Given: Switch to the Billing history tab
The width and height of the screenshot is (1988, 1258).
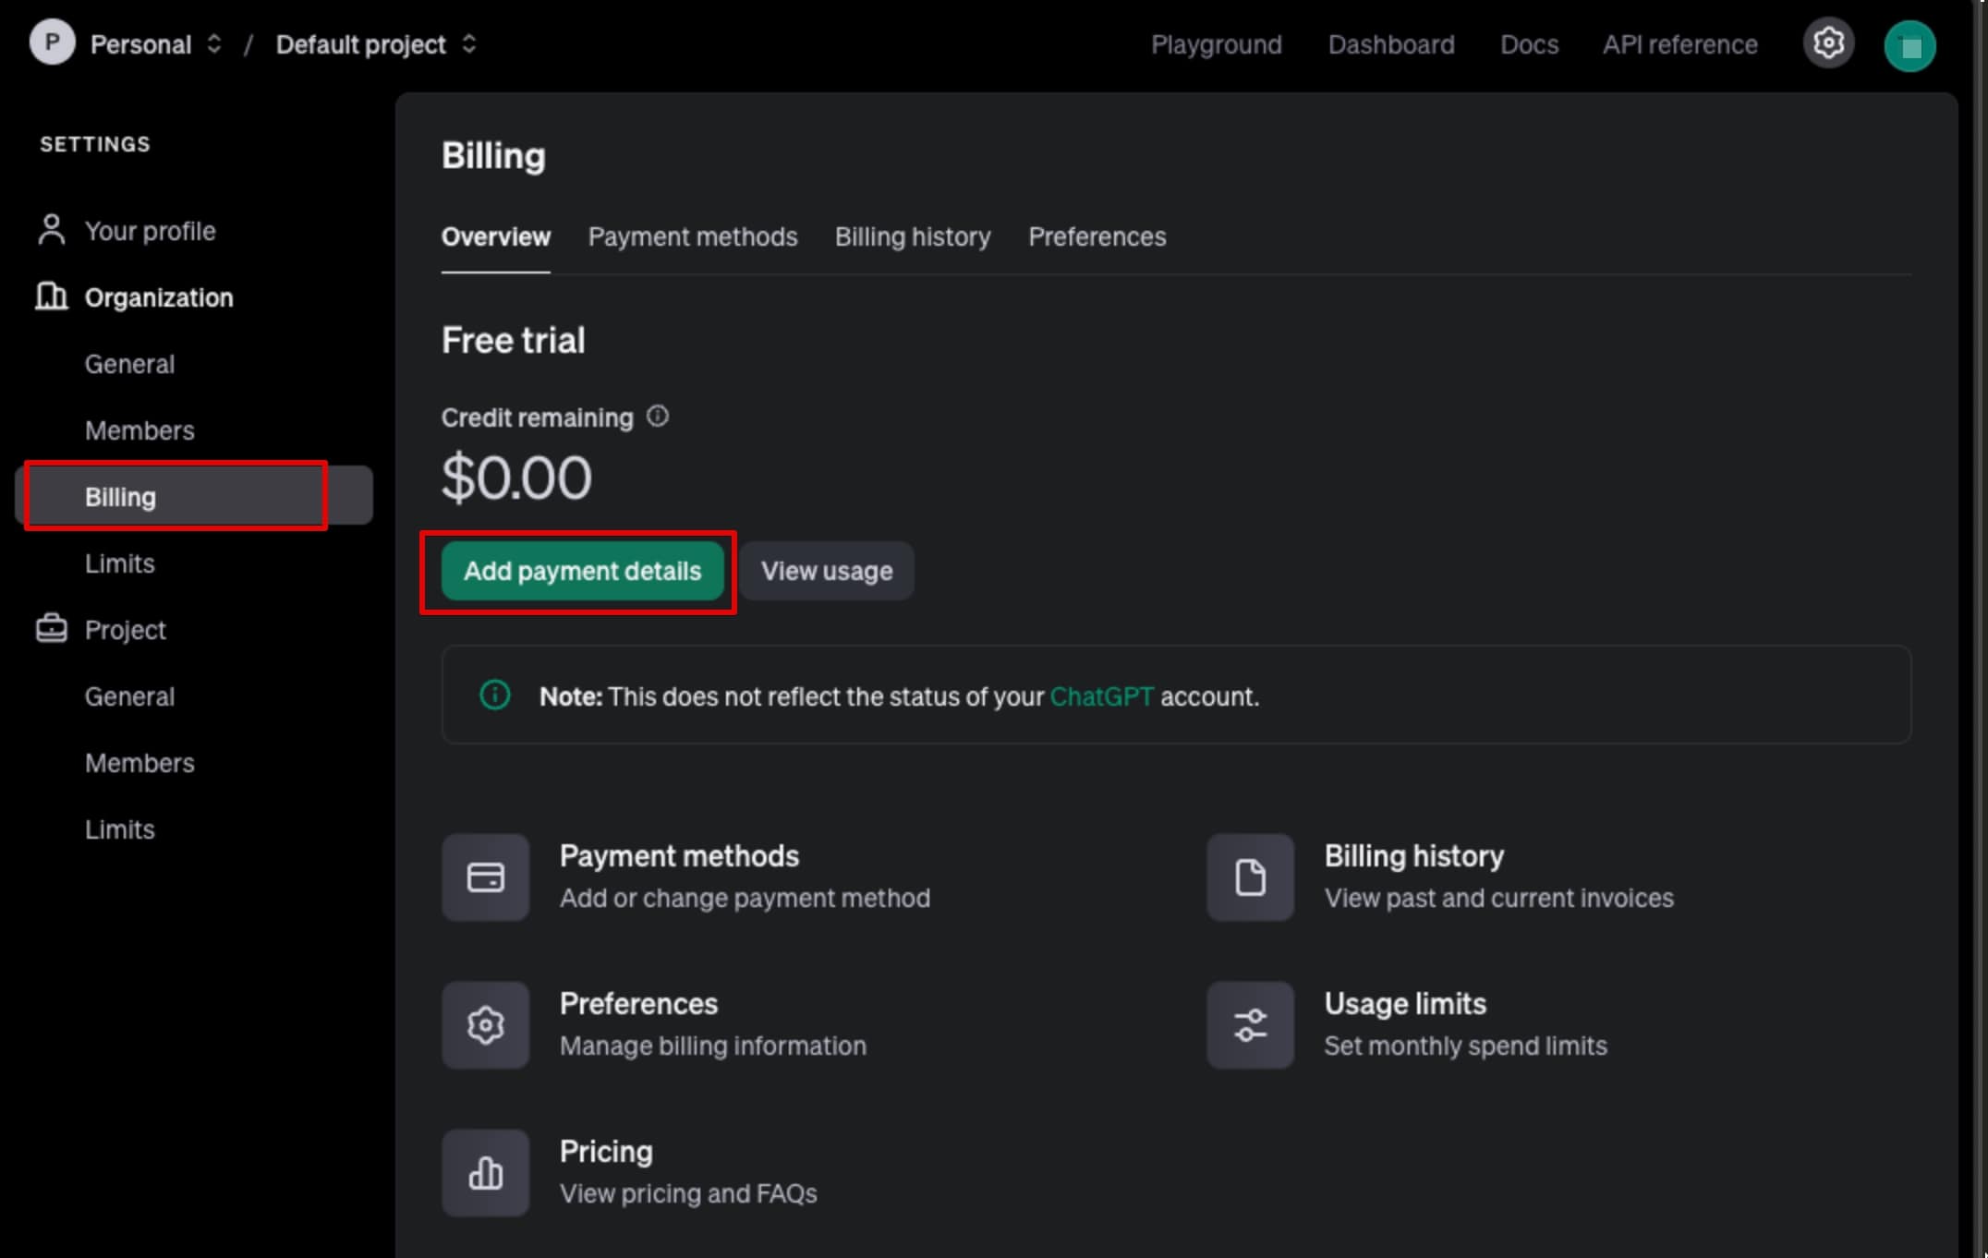Looking at the screenshot, I should 913,236.
